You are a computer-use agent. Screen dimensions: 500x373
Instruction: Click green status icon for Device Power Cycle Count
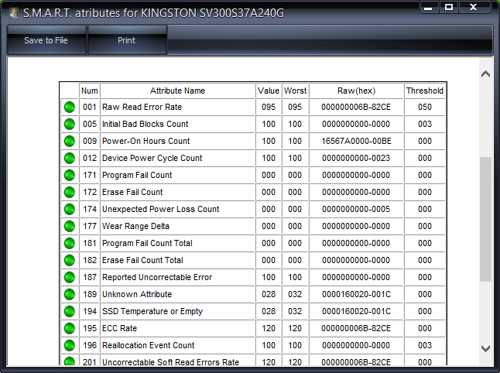tap(70, 158)
